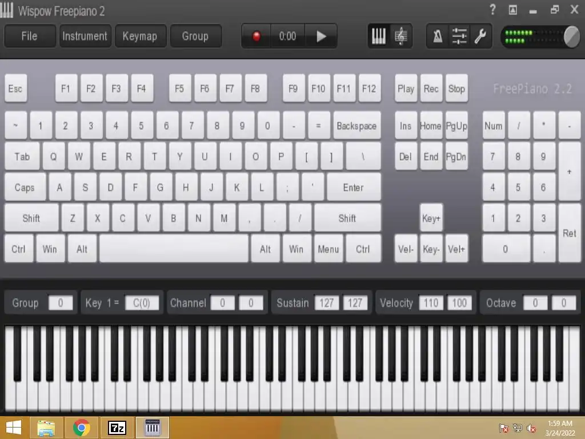The height and width of the screenshot is (439, 585).
Task: Click the Backspace key
Action: point(356,126)
